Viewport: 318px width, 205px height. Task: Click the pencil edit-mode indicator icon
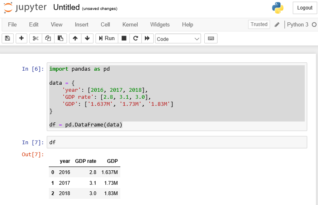tap(277, 25)
